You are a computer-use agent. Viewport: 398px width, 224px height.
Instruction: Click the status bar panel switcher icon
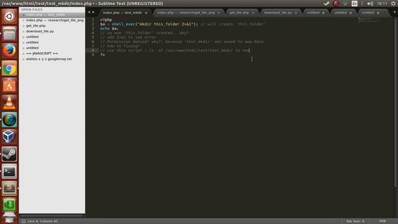(x=24, y=222)
